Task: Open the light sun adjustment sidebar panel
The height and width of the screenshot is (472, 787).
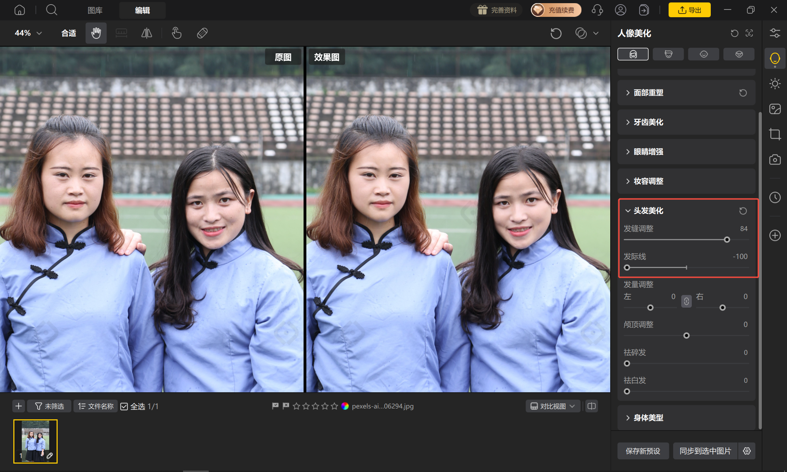Action: (x=775, y=84)
